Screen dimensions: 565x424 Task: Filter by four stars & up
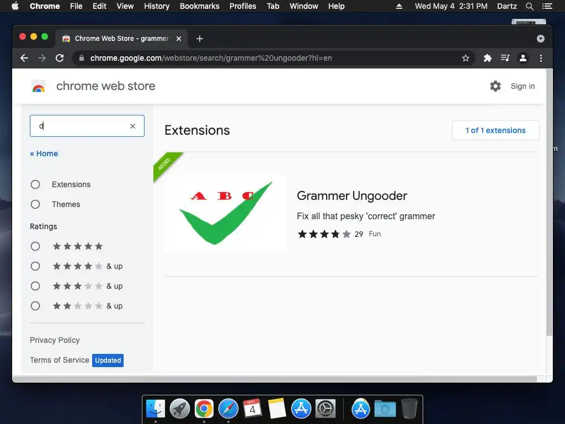[x=35, y=266]
